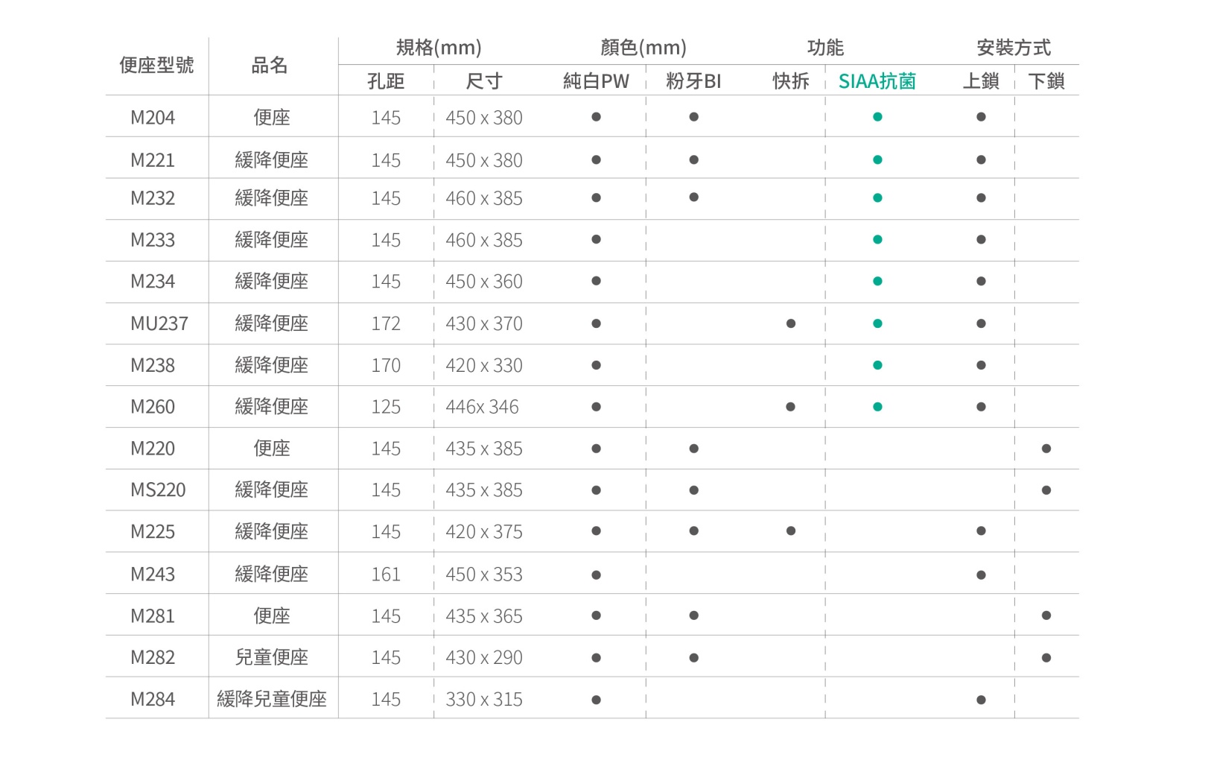
Task: Click the 450 x 353 size cell of M243
Action: (484, 573)
